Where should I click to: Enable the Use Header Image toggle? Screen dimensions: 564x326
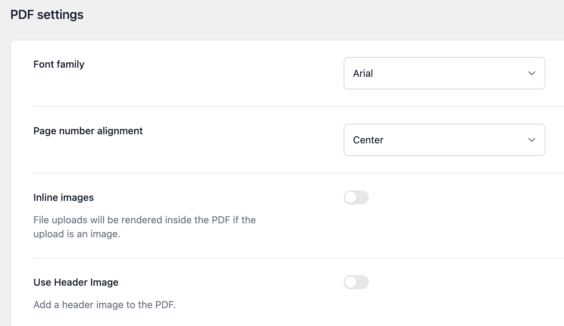coord(356,282)
